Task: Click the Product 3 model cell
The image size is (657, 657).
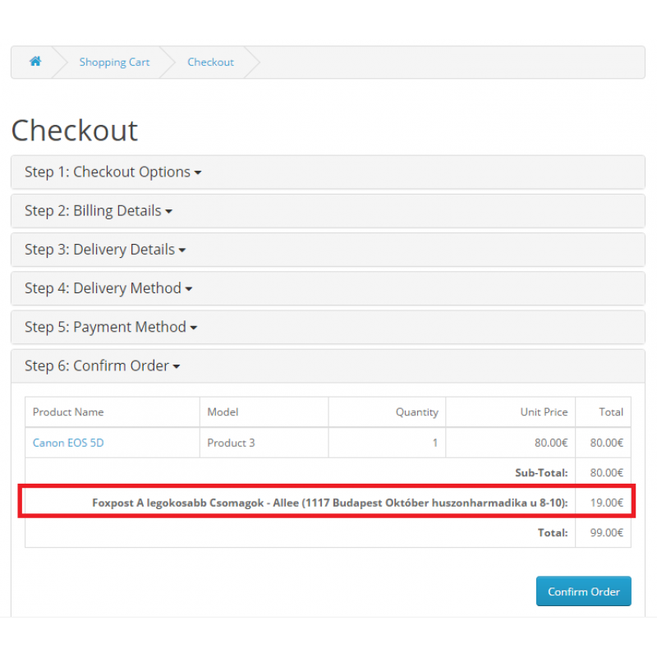Action: click(264, 443)
